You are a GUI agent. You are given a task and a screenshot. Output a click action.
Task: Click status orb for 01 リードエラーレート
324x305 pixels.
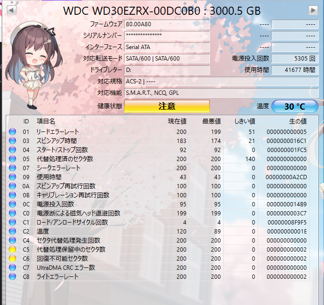[12, 132]
